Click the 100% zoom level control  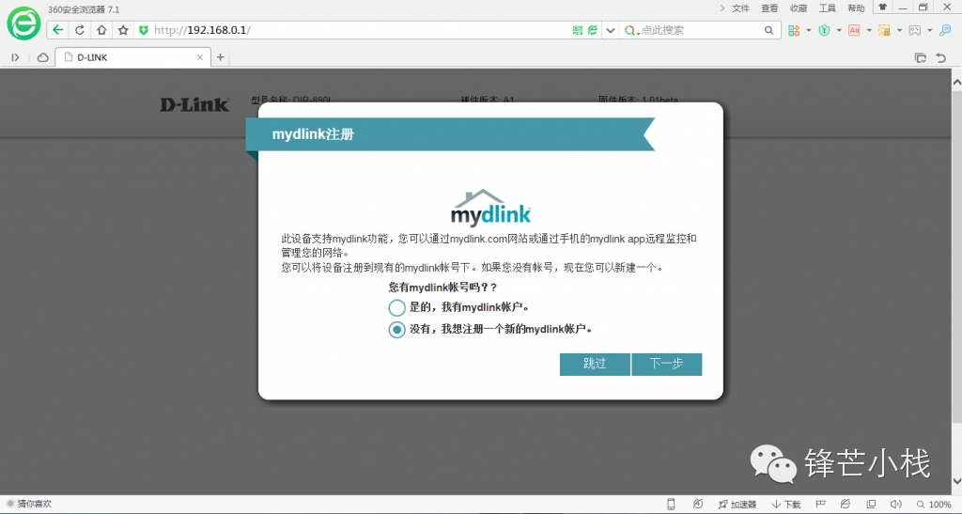click(x=934, y=505)
